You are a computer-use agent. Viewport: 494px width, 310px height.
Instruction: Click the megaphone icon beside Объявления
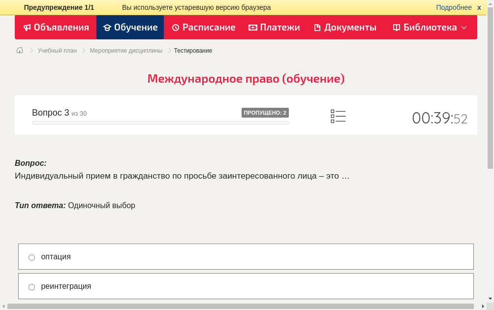(x=27, y=27)
